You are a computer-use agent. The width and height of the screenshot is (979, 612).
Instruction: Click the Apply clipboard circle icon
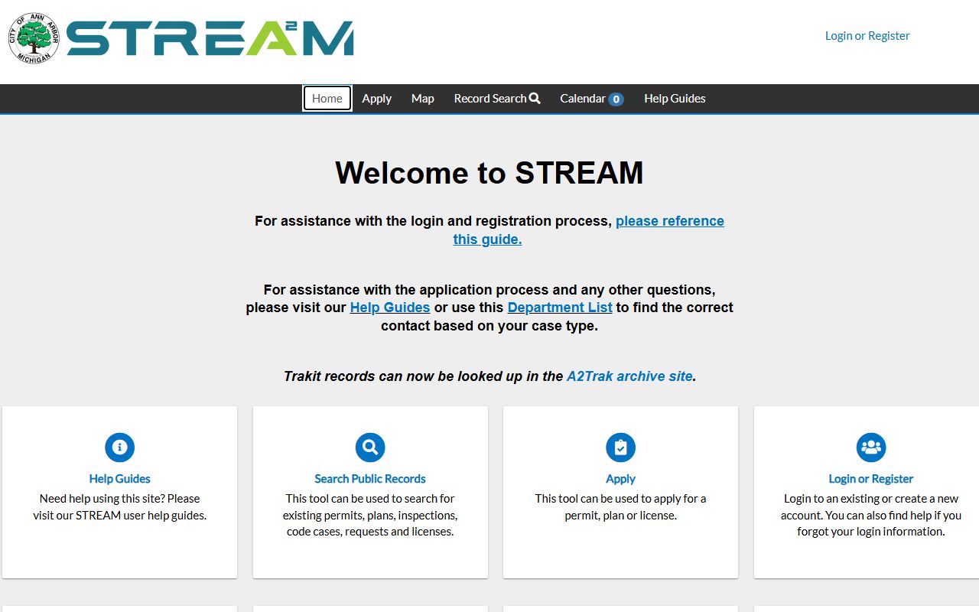click(620, 448)
